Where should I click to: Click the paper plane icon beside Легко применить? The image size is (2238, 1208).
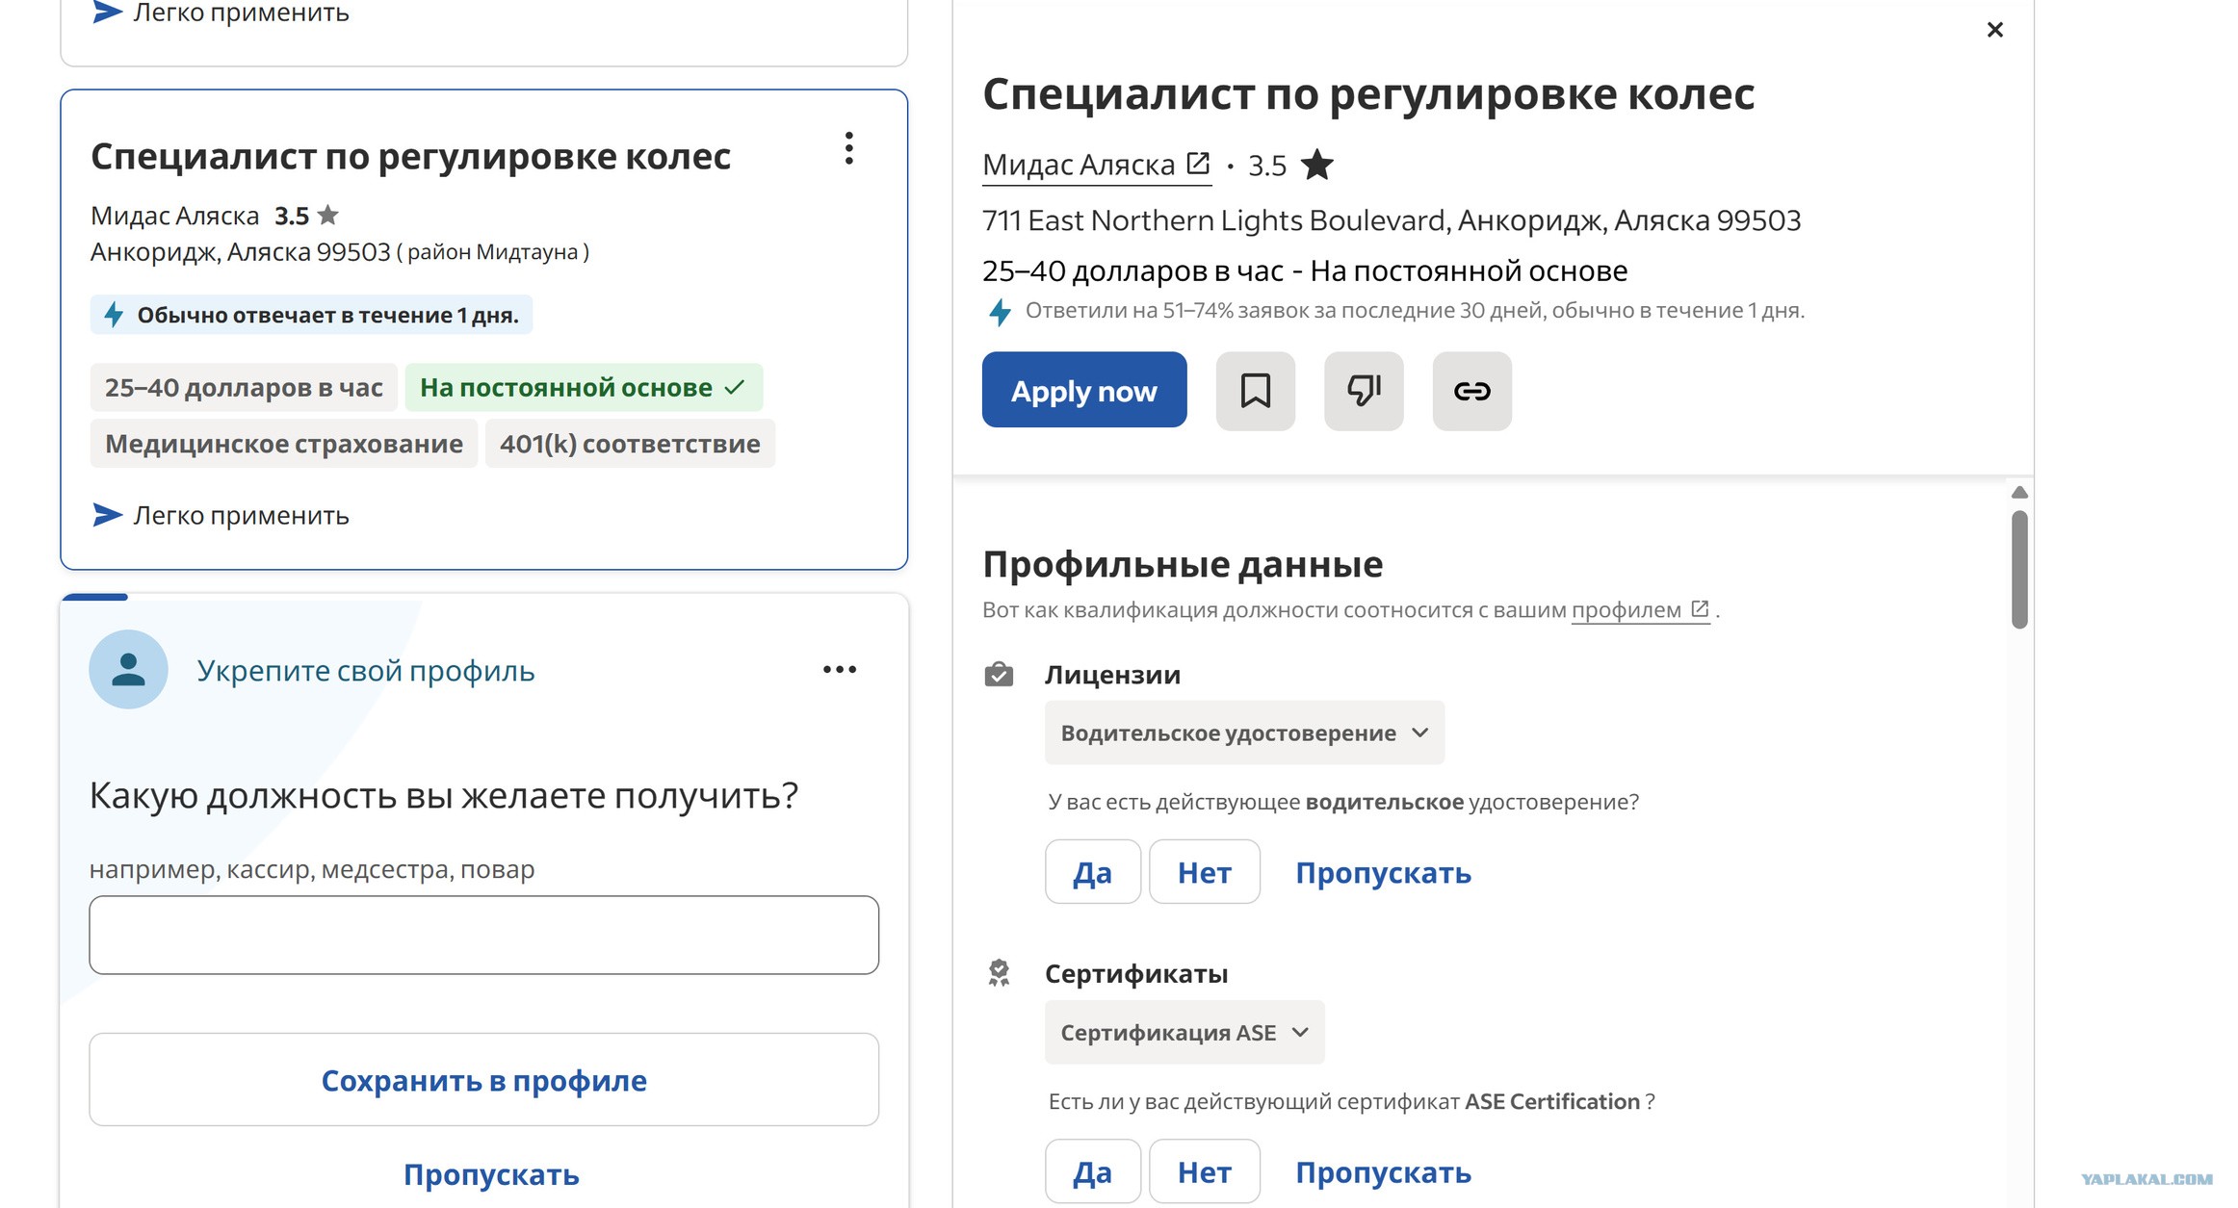tap(107, 515)
